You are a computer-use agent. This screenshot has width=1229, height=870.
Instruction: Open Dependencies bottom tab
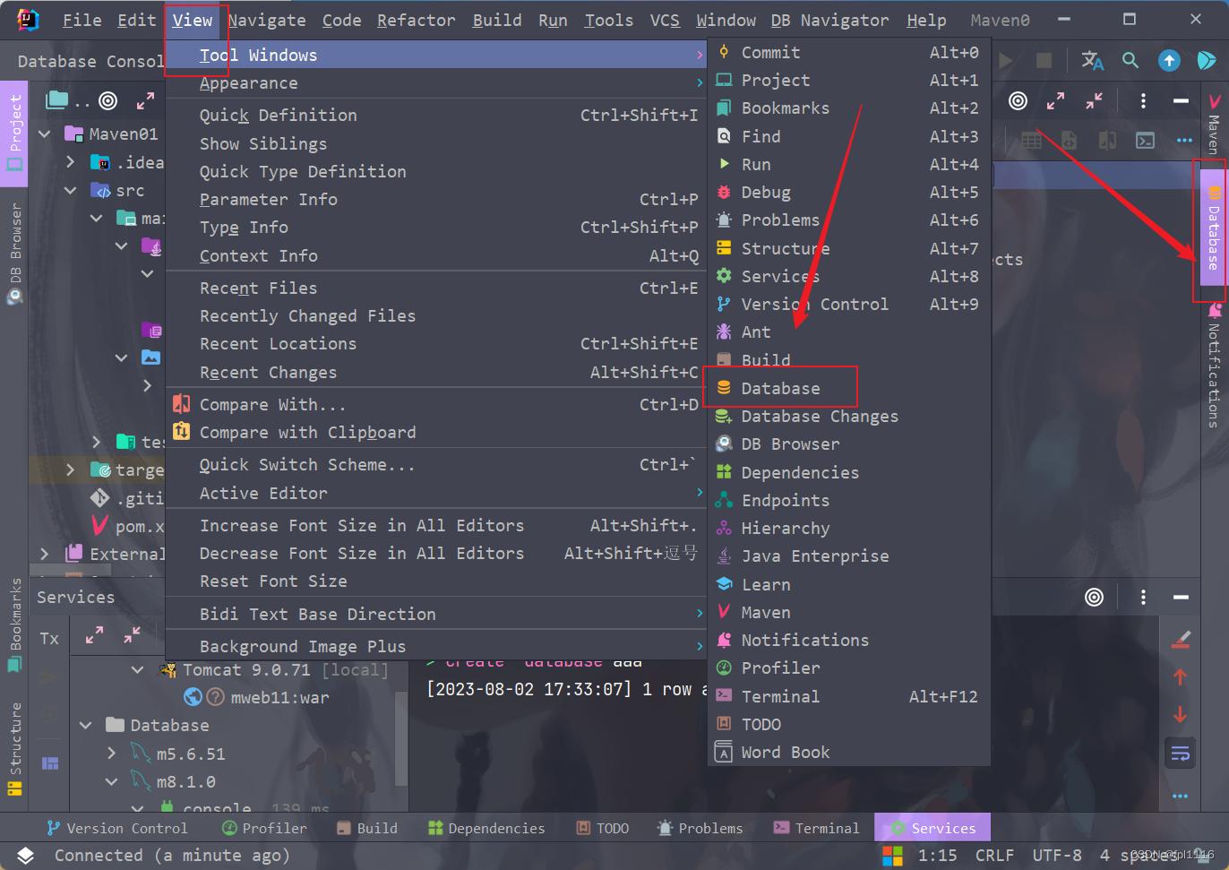pos(486,828)
